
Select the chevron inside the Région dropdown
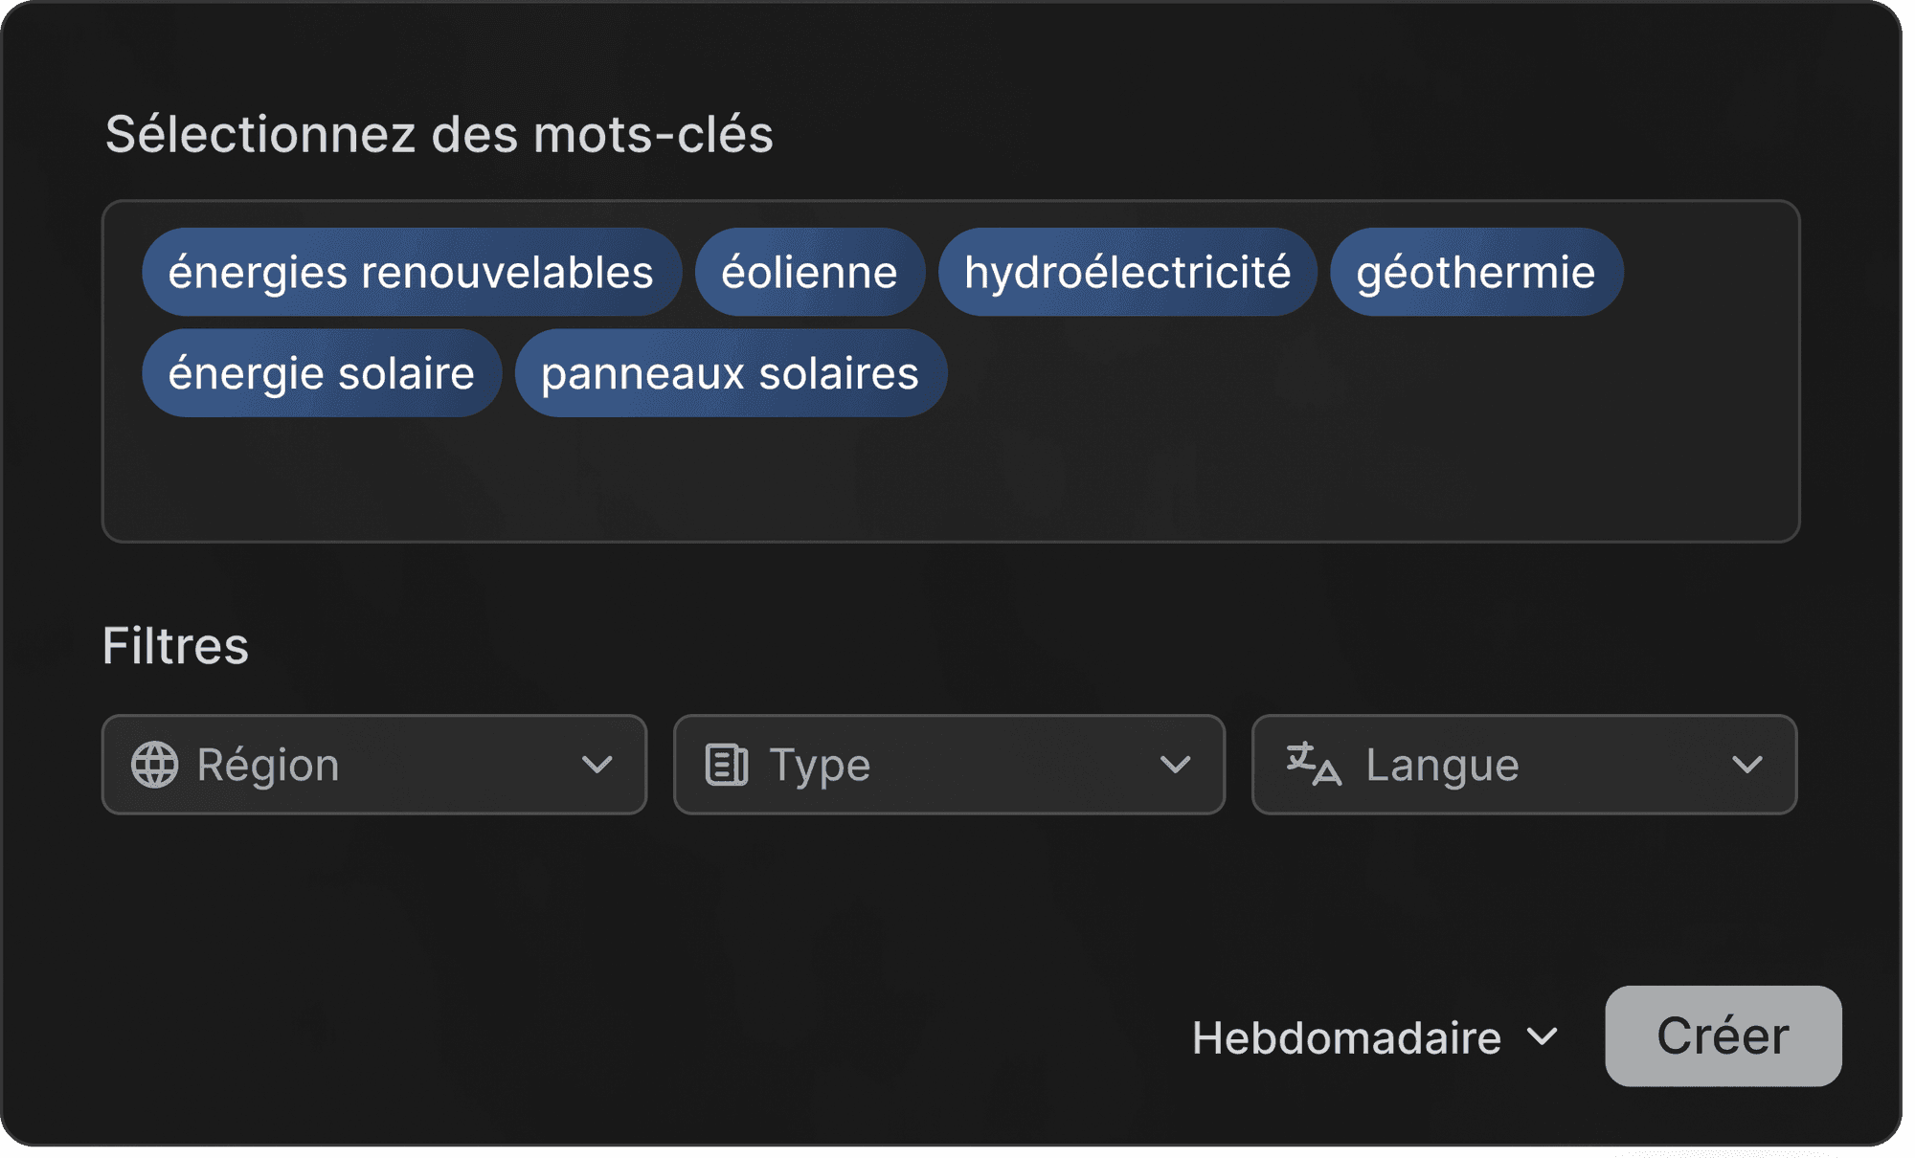597,765
